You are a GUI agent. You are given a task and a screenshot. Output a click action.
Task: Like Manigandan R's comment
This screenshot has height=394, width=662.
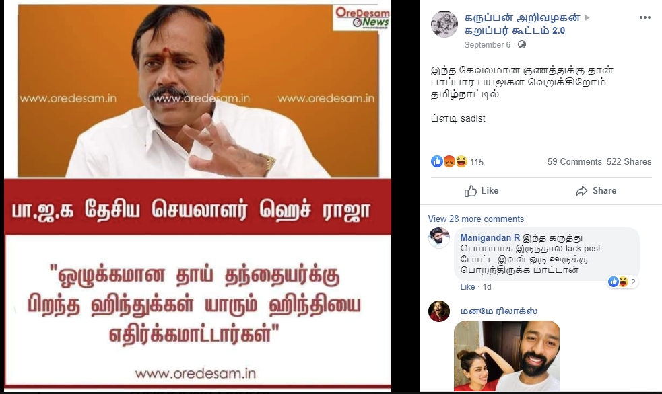click(467, 287)
